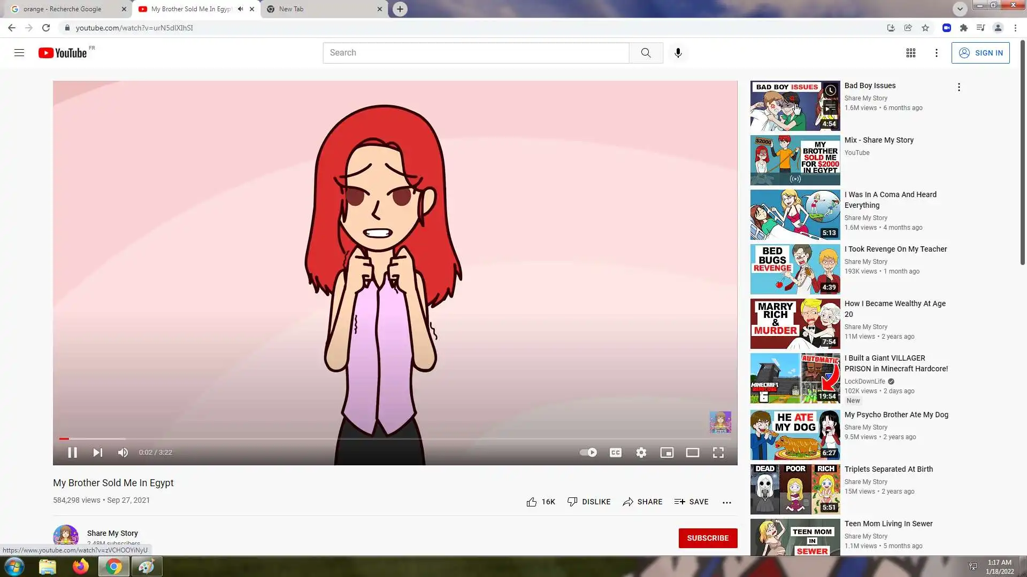Click the red SUBSCRIBE button
The height and width of the screenshot is (577, 1027).
tap(707, 538)
